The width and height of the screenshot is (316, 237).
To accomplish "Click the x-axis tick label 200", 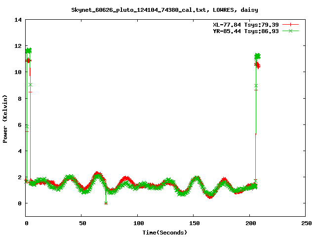I will (250, 223).
